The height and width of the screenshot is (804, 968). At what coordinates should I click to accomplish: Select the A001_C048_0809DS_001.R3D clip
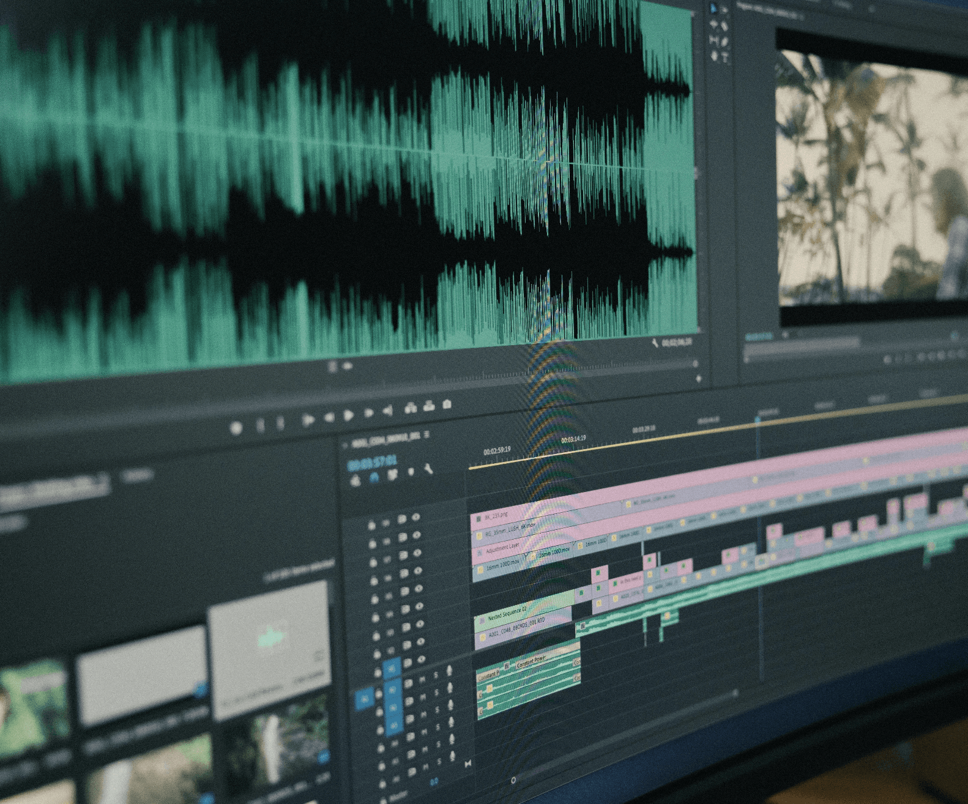coord(524,627)
